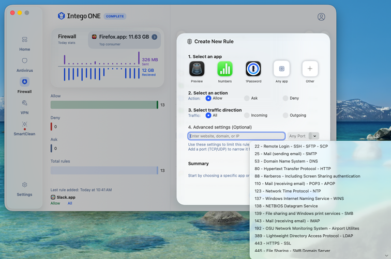Set action to Deny
The height and width of the screenshot is (259, 391).
click(285, 98)
